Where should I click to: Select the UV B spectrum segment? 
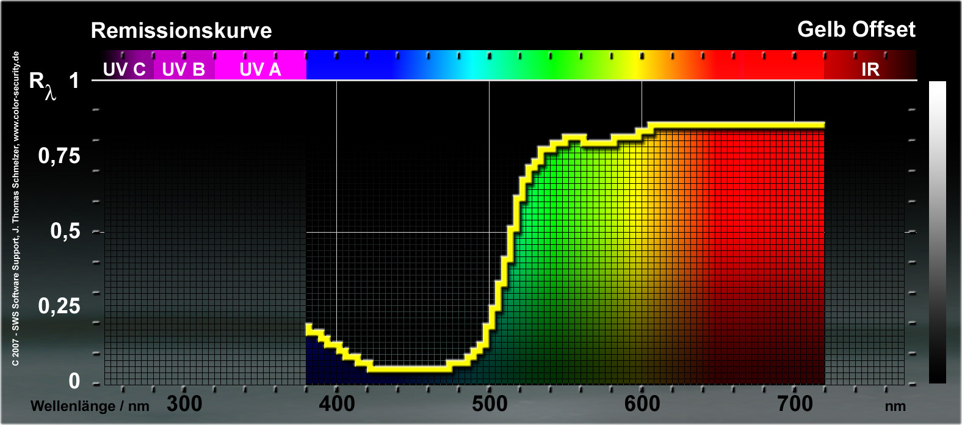pos(183,69)
